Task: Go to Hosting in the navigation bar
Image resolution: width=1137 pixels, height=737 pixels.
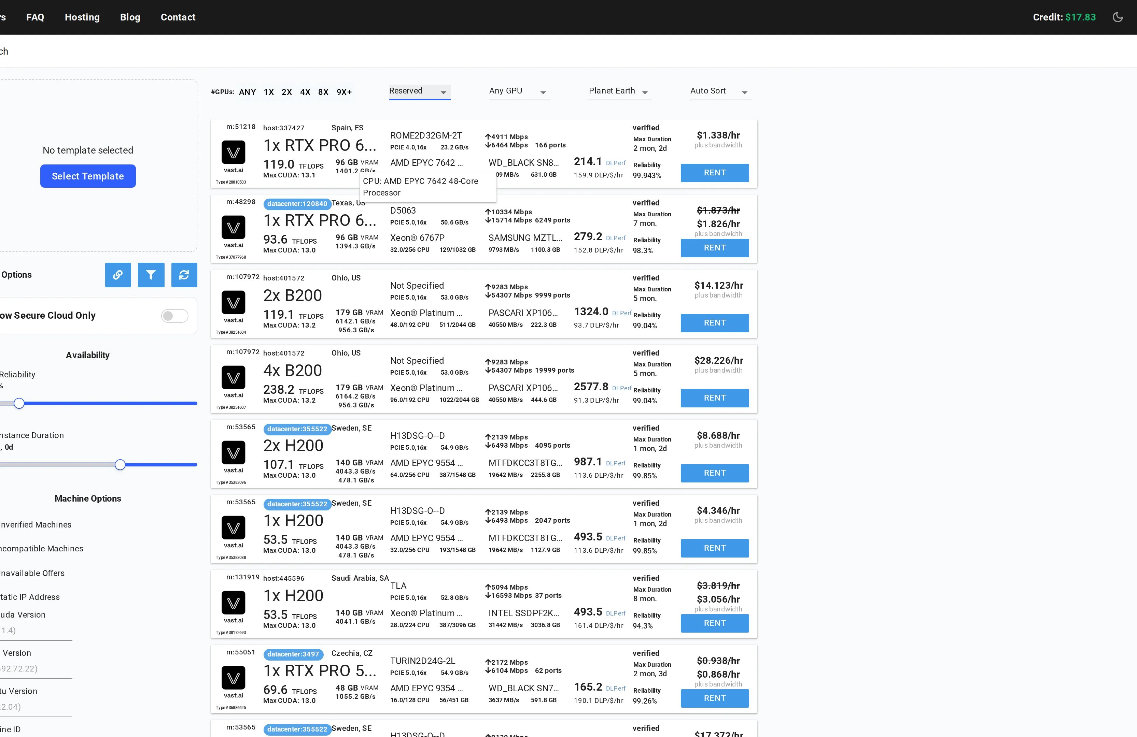Action: (82, 17)
